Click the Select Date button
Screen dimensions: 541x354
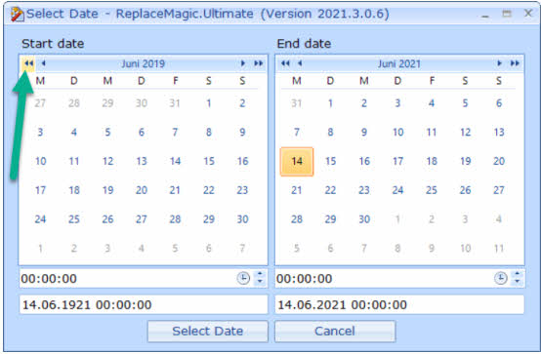(208, 332)
